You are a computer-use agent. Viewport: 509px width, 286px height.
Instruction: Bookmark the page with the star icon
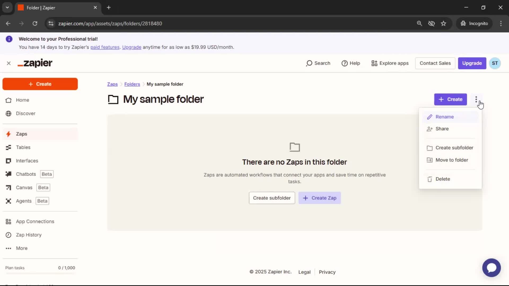(x=444, y=24)
